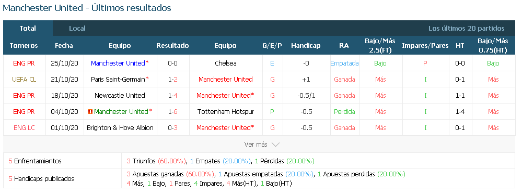Click Los últimos 20 partidos text
This screenshot has width=522, height=194.
pyautogui.click(x=466, y=29)
